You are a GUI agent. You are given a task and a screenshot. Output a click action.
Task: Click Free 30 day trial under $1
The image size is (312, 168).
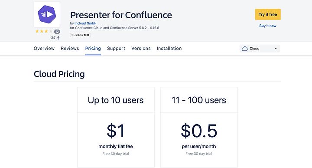(x=116, y=154)
